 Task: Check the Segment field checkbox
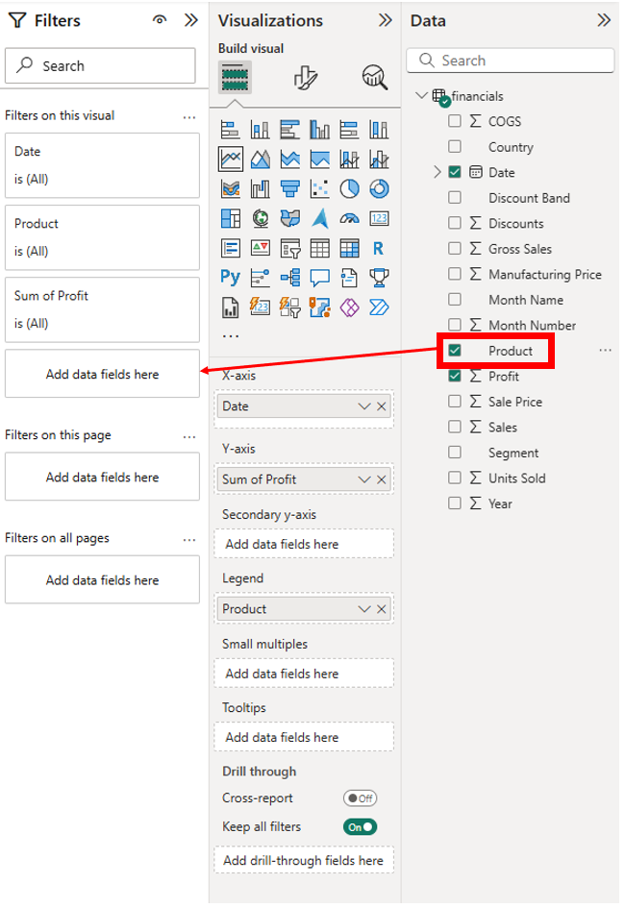click(x=455, y=452)
